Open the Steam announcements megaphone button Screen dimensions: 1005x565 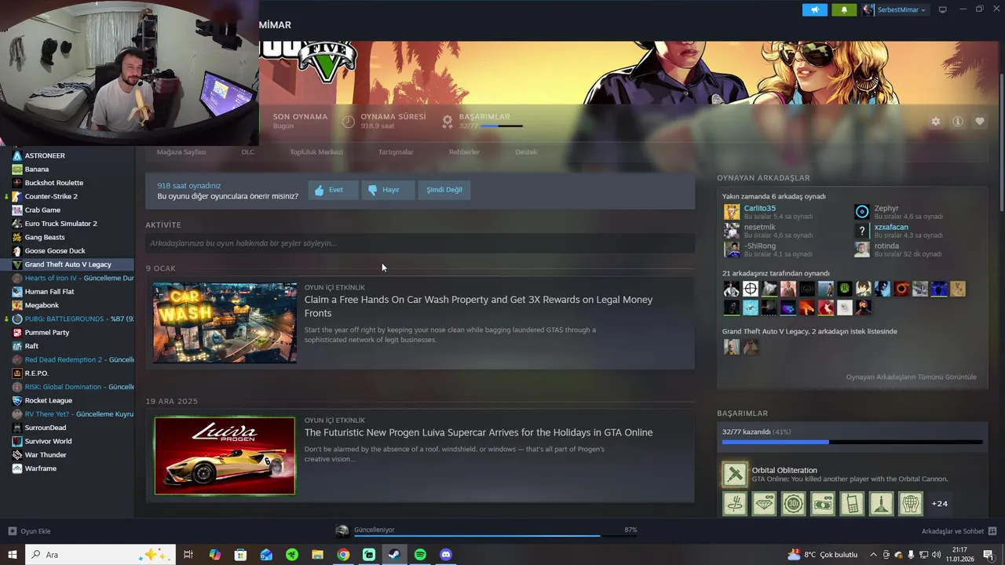point(815,9)
